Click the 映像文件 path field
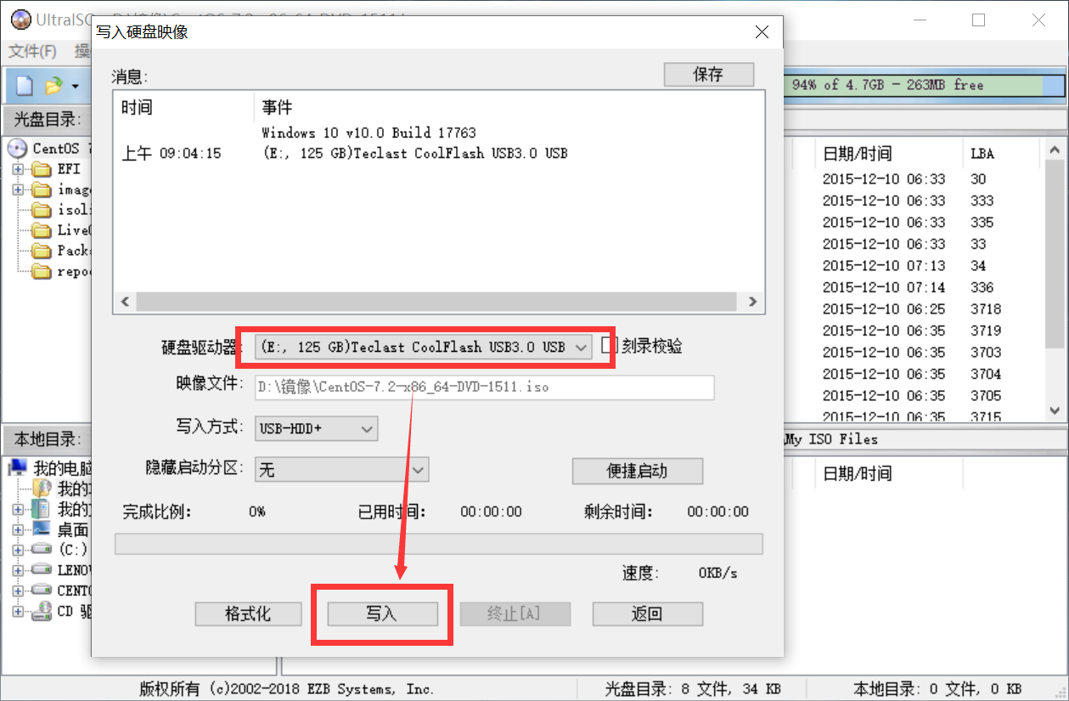The height and width of the screenshot is (701, 1069). (x=484, y=387)
